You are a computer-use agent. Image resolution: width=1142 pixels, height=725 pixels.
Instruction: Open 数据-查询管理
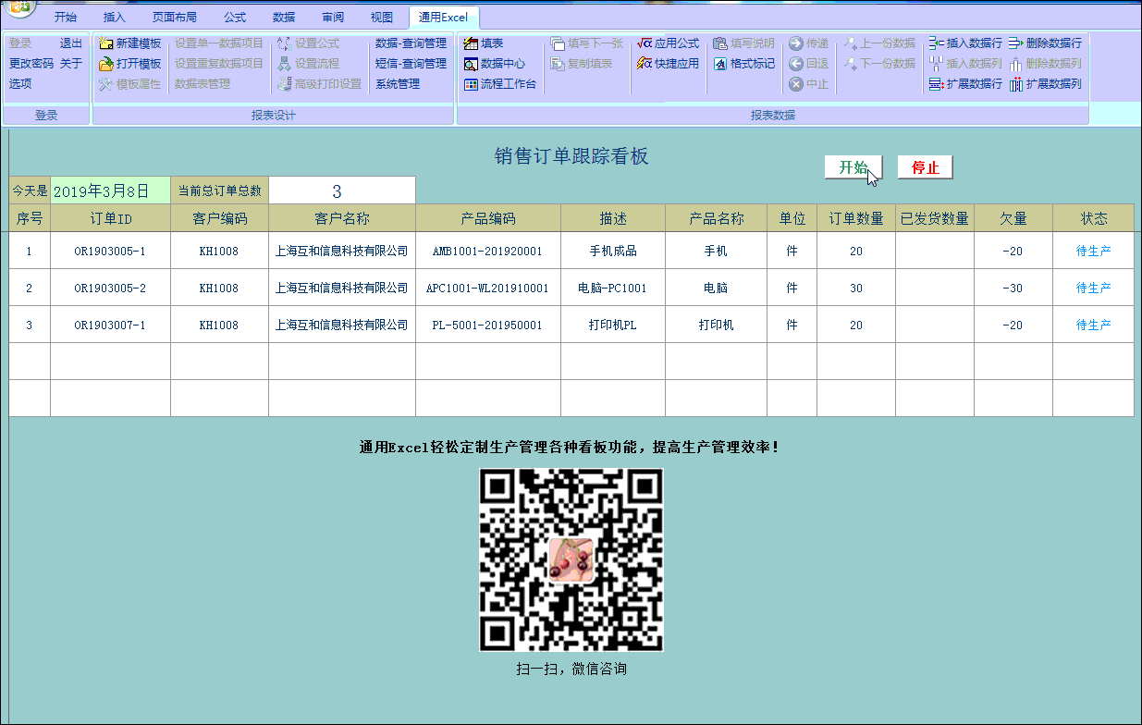[x=411, y=43]
